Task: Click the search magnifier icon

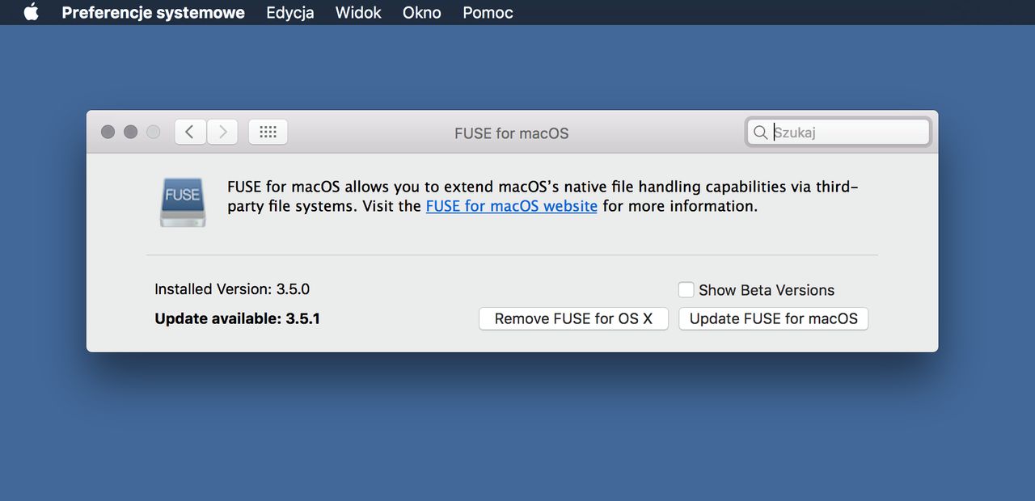Action: click(760, 133)
